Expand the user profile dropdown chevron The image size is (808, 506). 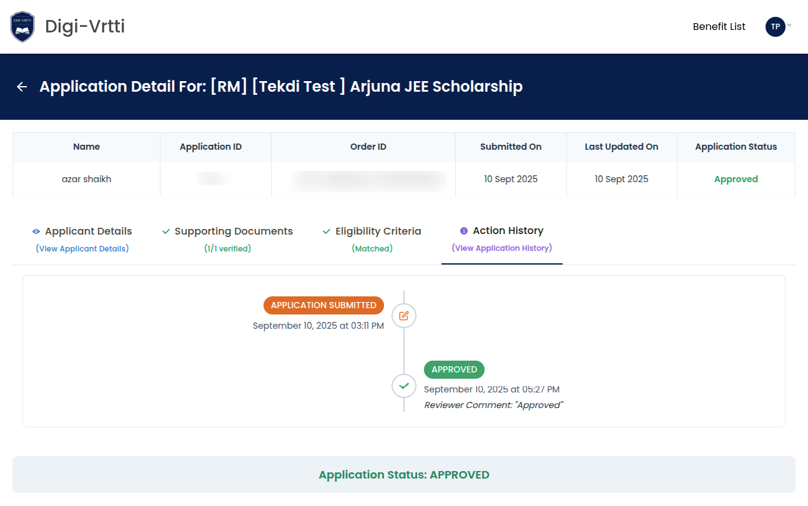tap(789, 26)
